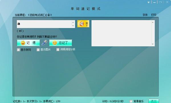Close the window with the X icon
The width and height of the screenshot is (171, 103).
167,2
